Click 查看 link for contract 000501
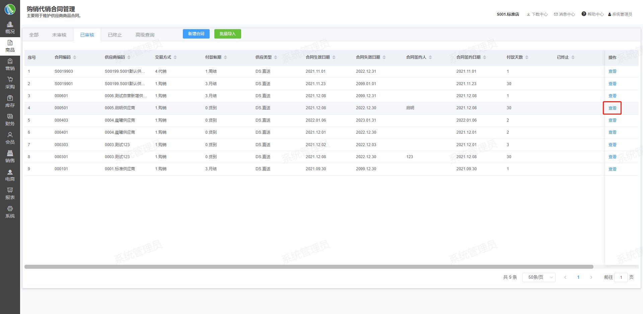The height and width of the screenshot is (314, 643). point(612,108)
